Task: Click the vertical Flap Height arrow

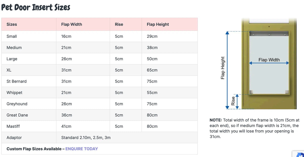Action: (227, 70)
